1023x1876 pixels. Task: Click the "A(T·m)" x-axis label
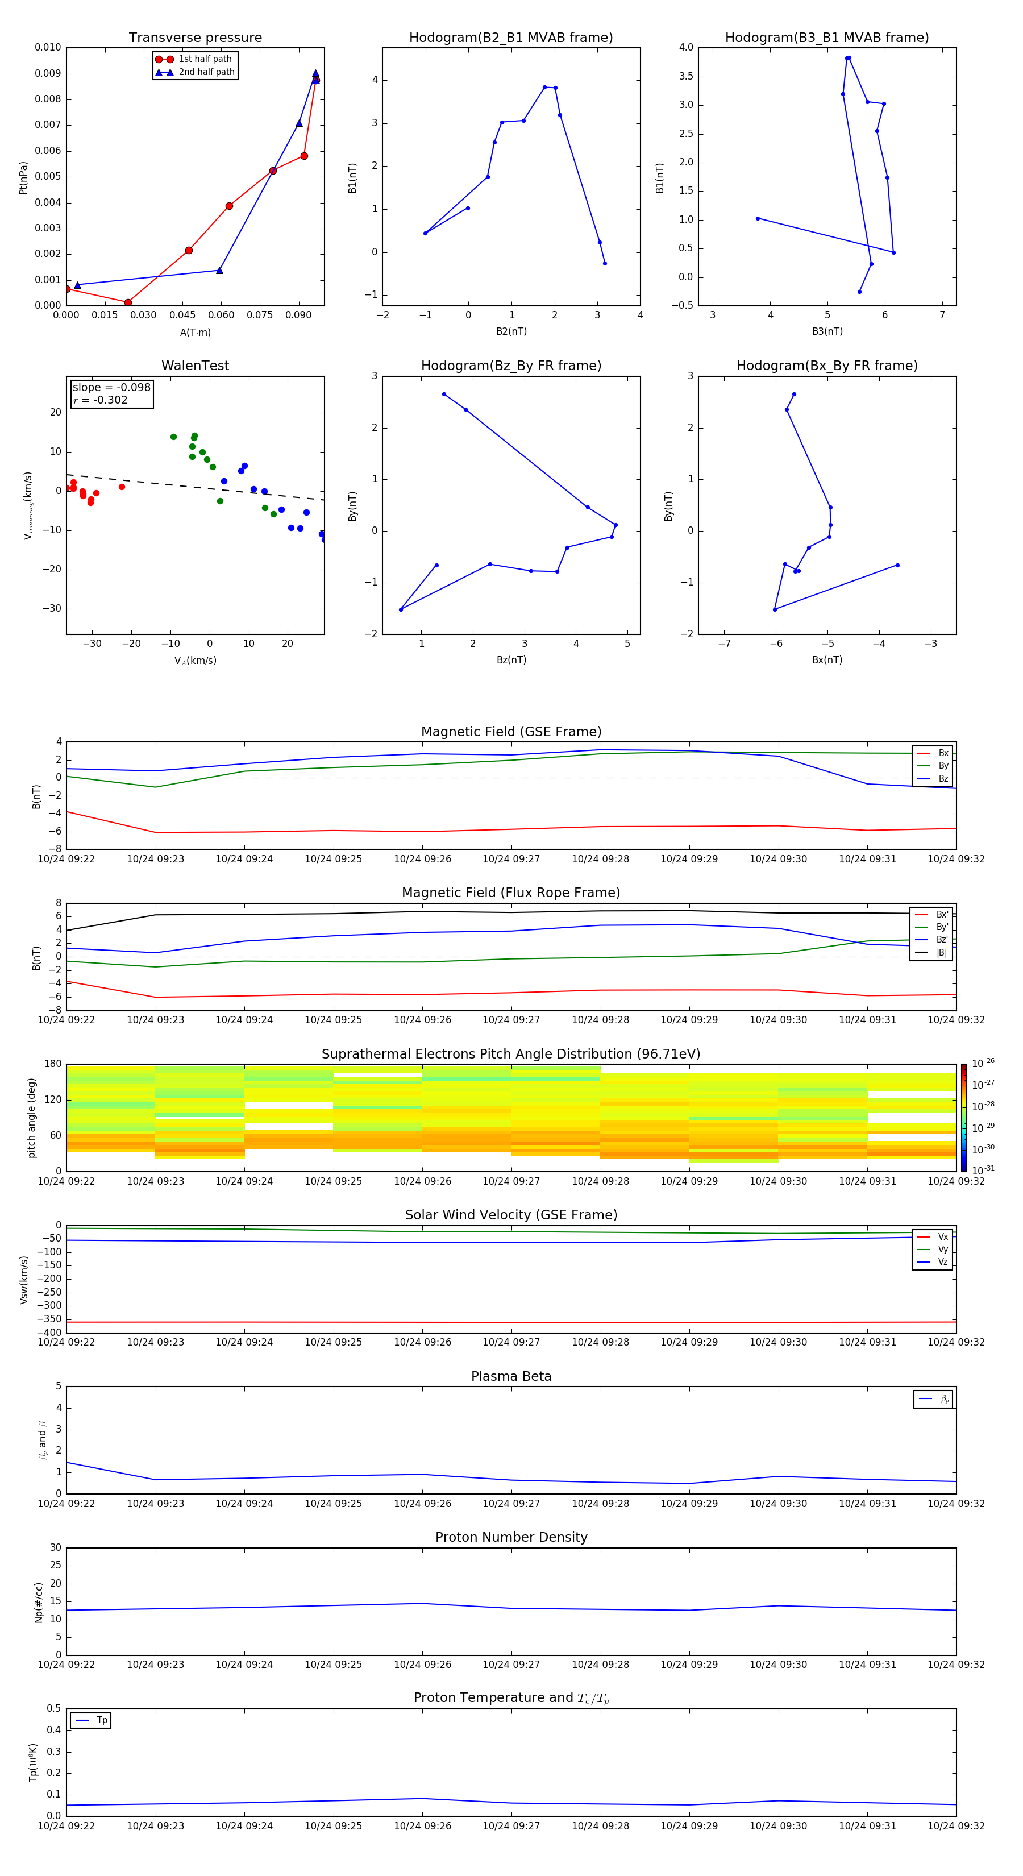click(195, 333)
